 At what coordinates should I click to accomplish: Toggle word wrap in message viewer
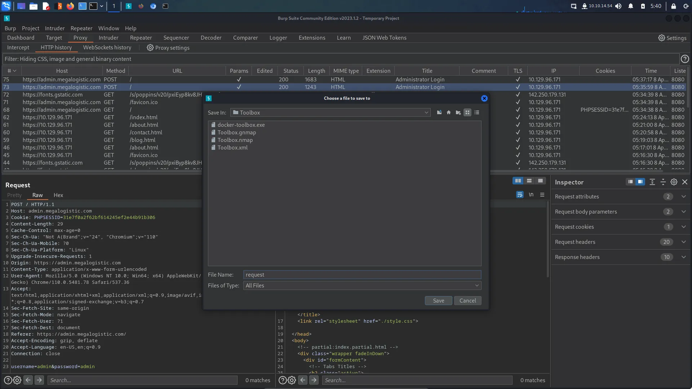[520, 195]
